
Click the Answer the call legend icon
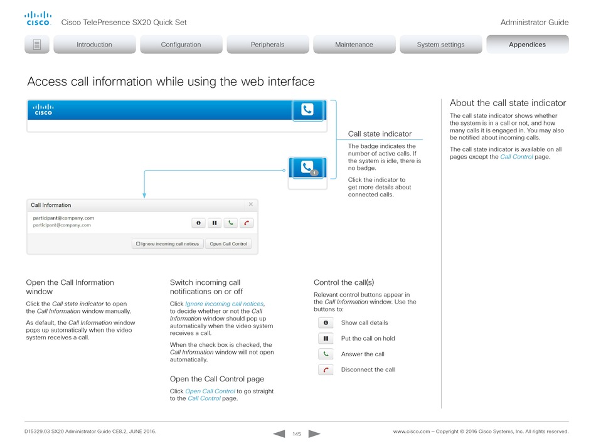[x=326, y=354]
